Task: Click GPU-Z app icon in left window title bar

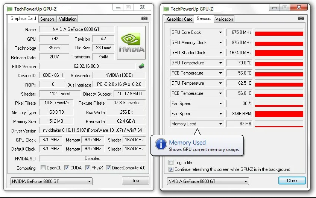Action: pyautogui.click(x=9, y=9)
